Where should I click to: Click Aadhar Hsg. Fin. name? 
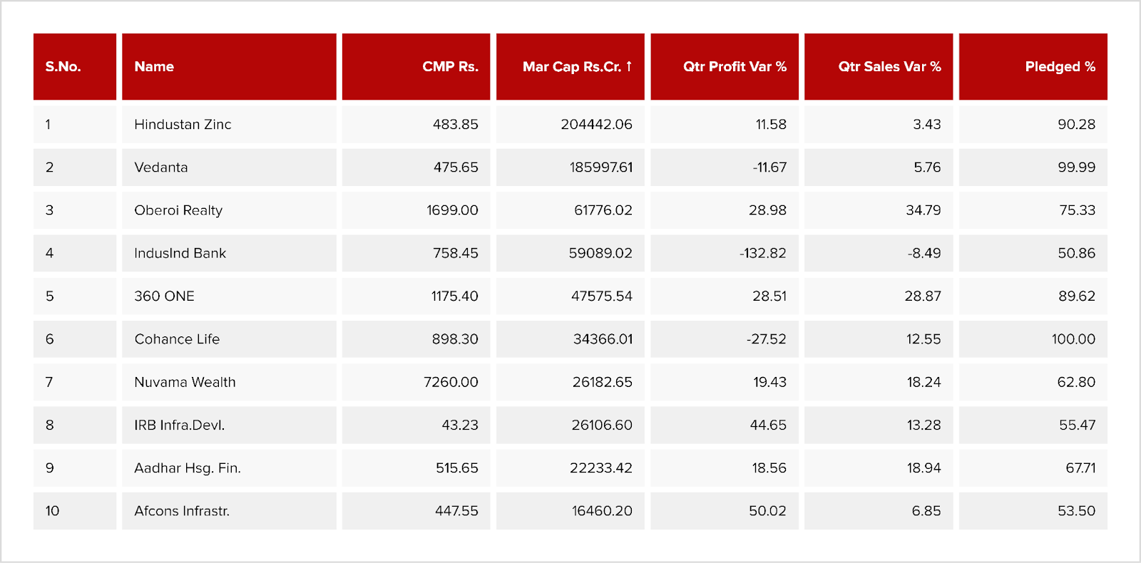point(188,468)
